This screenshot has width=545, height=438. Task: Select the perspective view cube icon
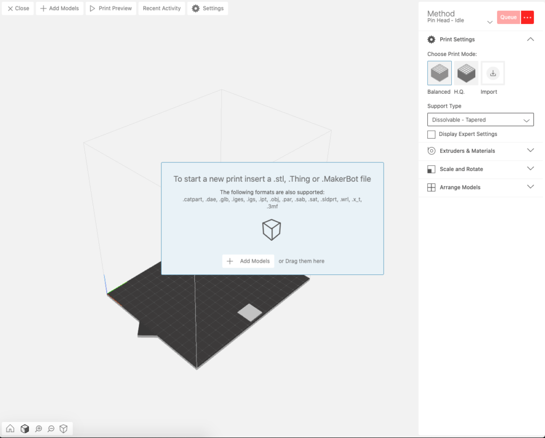click(x=24, y=428)
